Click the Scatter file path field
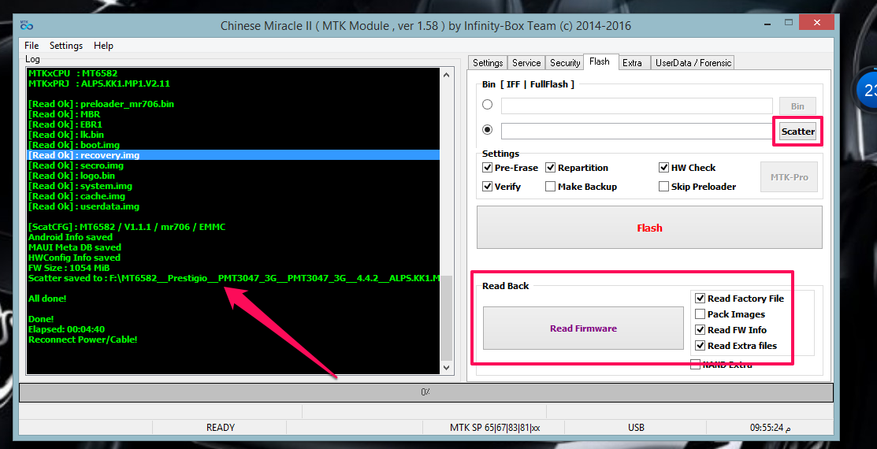This screenshot has height=449, width=877. click(637, 132)
